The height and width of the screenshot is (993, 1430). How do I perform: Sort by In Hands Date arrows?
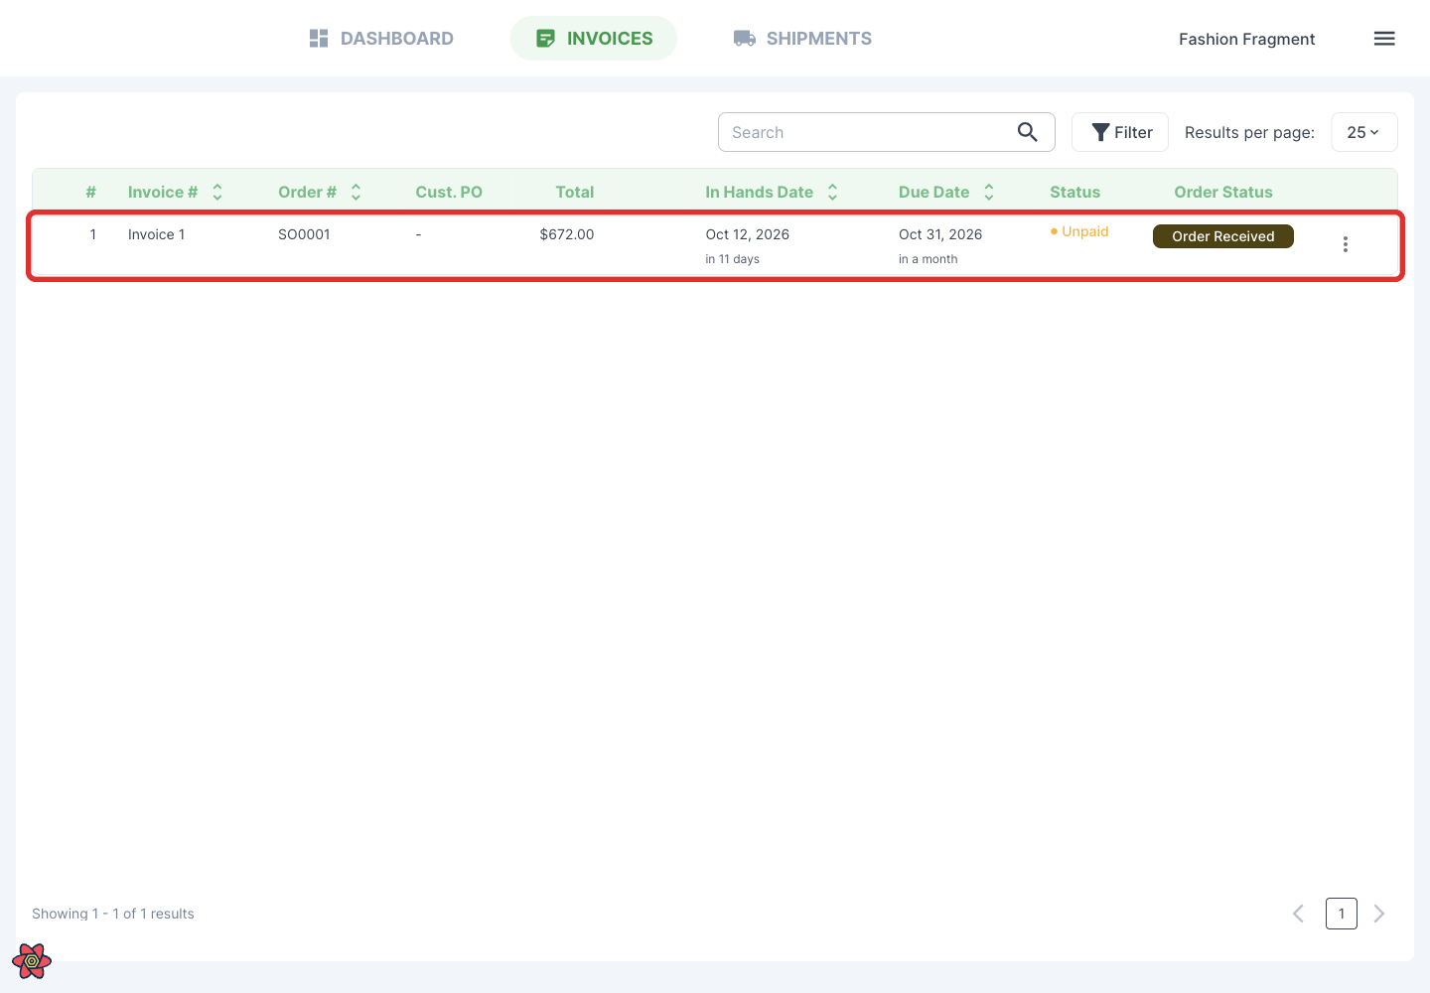[x=832, y=192]
